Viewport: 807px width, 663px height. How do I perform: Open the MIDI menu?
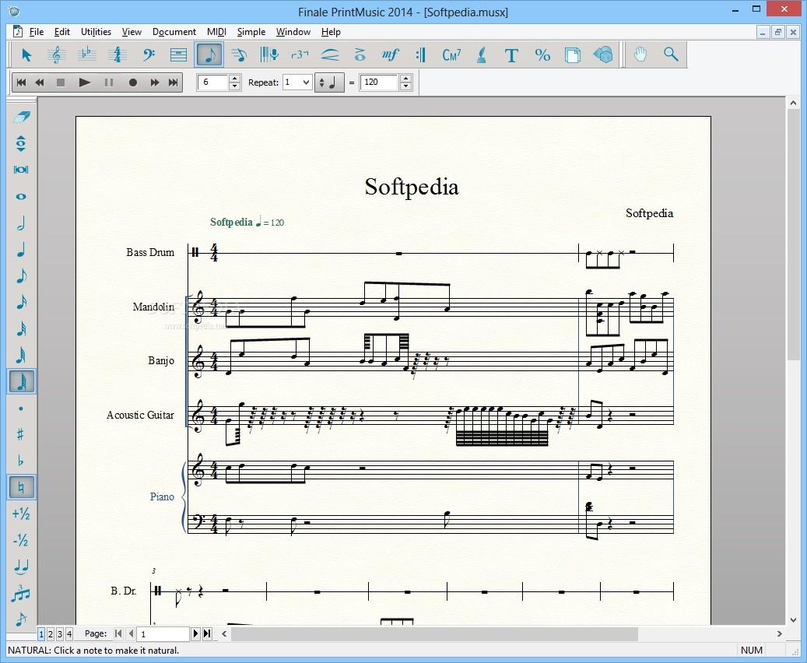pyautogui.click(x=216, y=32)
